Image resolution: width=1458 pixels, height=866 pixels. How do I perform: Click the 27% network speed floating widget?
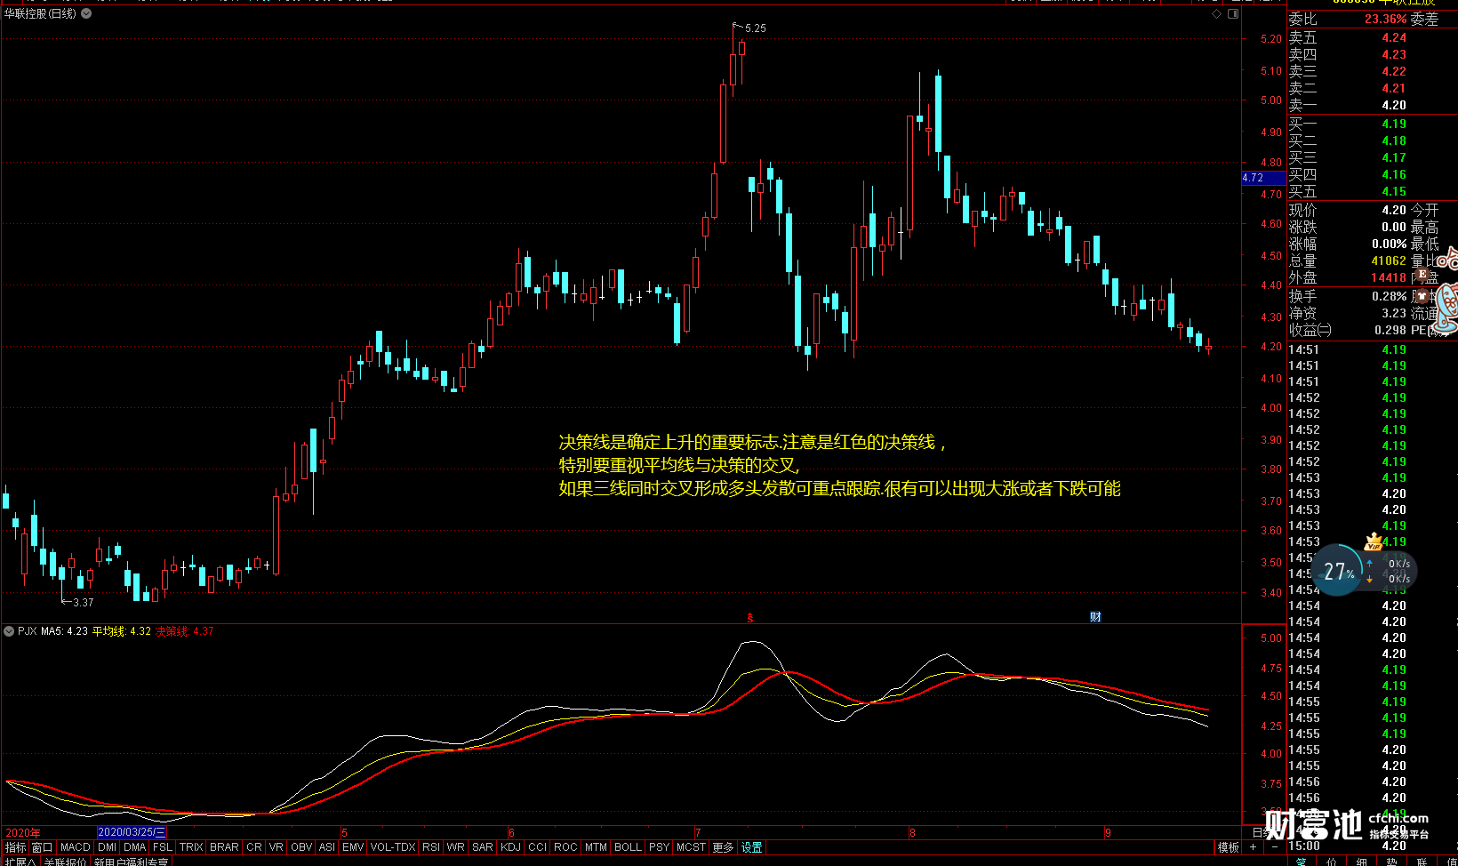pos(1364,571)
